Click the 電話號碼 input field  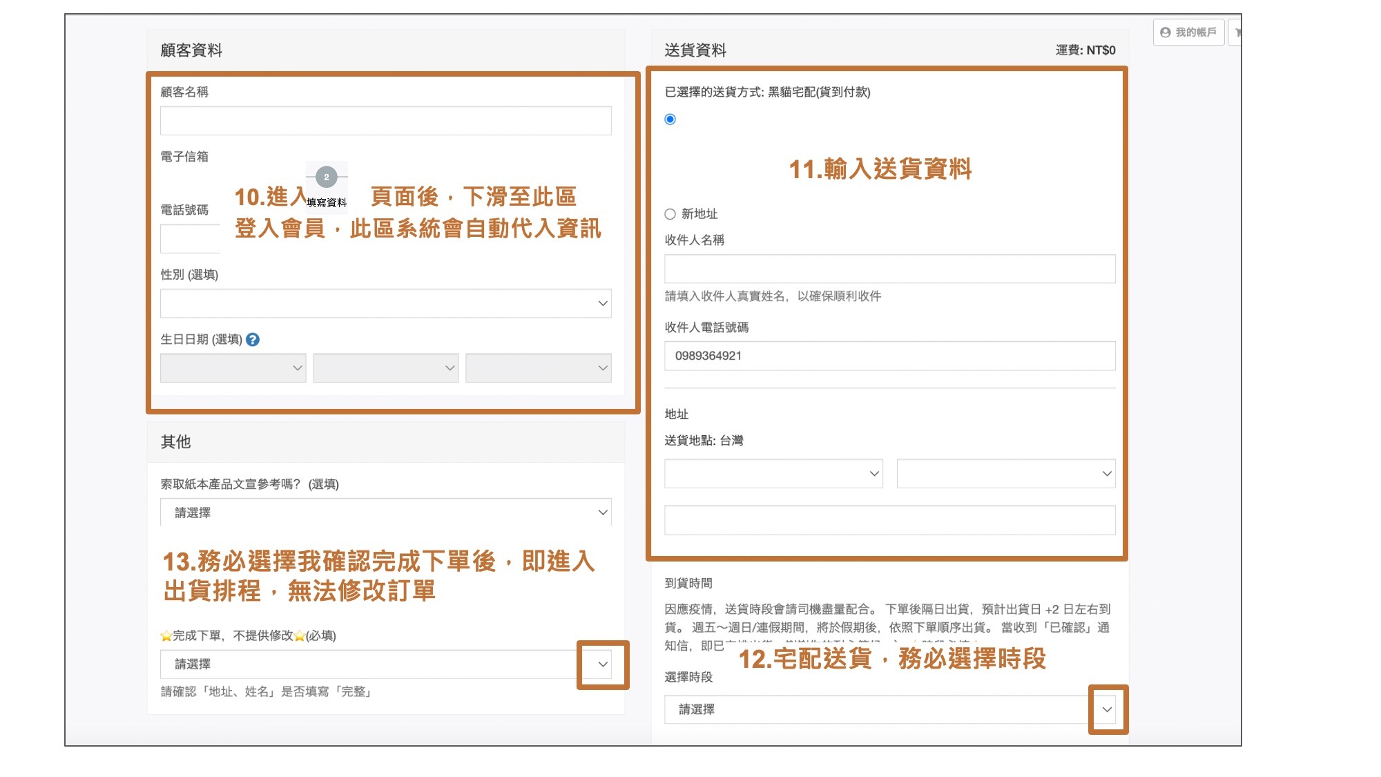191,239
